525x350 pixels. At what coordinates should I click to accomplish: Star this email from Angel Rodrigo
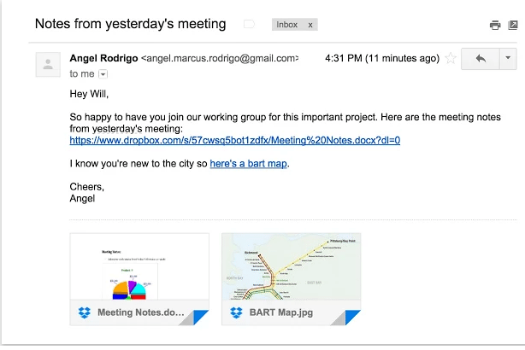click(x=451, y=59)
